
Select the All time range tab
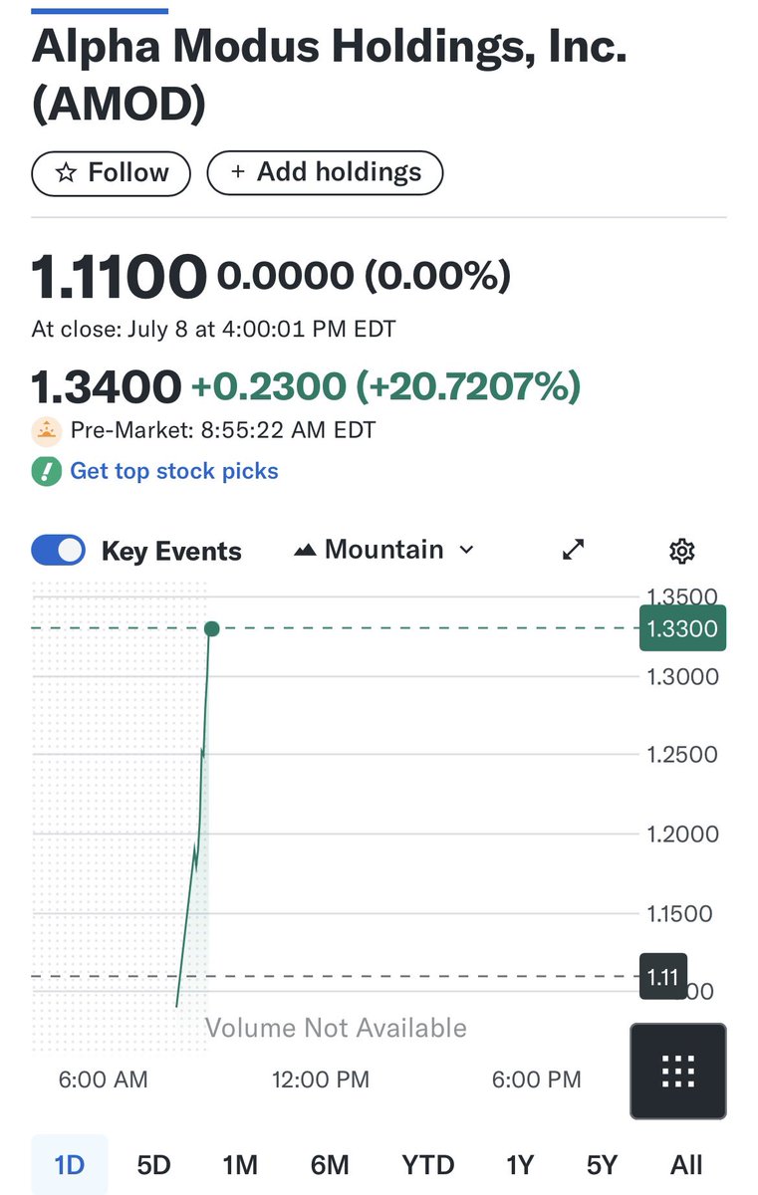[686, 1165]
